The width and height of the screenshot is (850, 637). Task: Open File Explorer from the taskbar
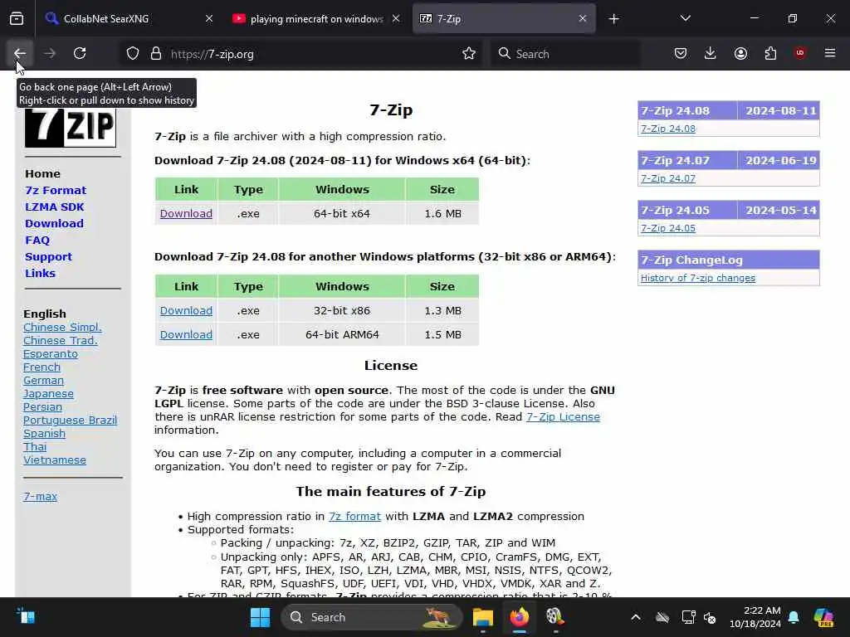pos(482,617)
